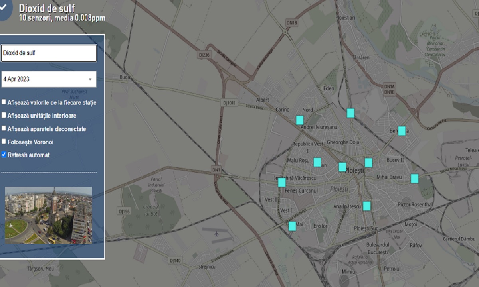Click the 10 senzori, media 0.008ppm text

[62, 18]
